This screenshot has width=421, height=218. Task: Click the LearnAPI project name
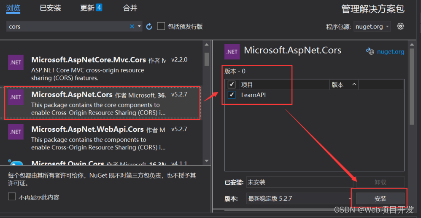pyautogui.click(x=253, y=95)
